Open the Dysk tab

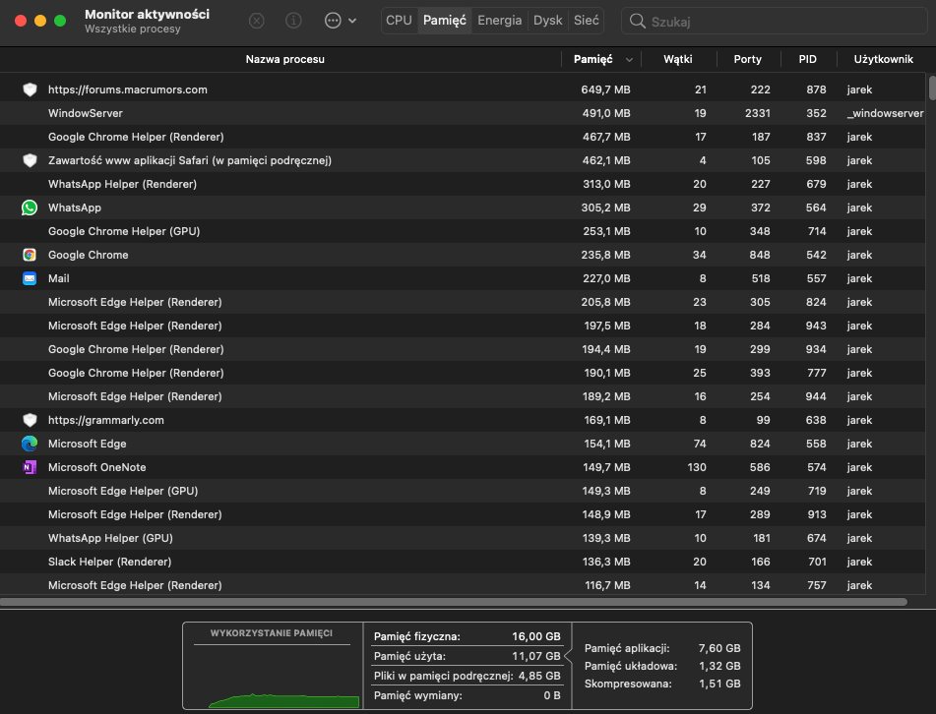[x=547, y=21]
